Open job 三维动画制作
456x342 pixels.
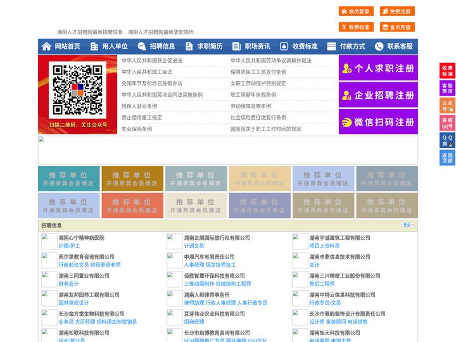(x=199, y=284)
